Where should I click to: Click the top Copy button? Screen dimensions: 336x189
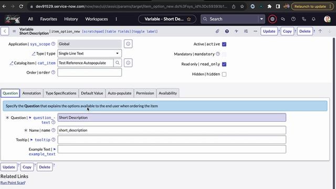tap(287, 31)
